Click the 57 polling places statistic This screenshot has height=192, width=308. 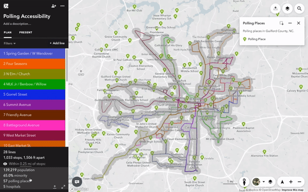click(x=16, y=181)
